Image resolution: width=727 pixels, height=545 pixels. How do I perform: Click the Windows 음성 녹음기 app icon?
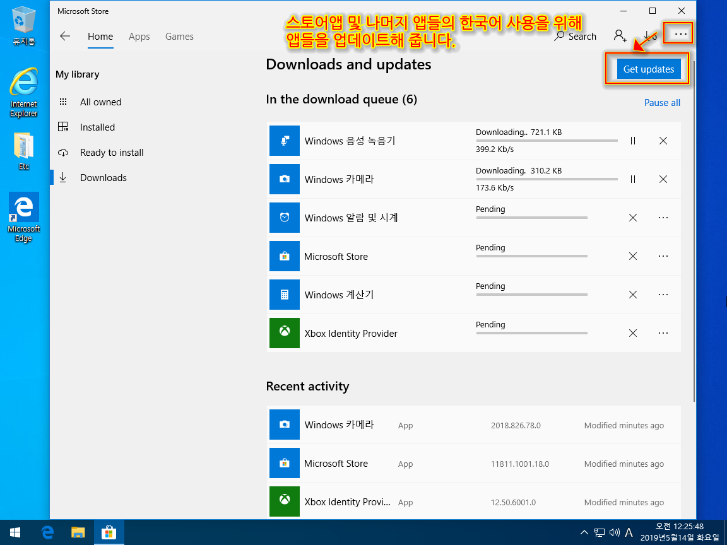[285, 141]
